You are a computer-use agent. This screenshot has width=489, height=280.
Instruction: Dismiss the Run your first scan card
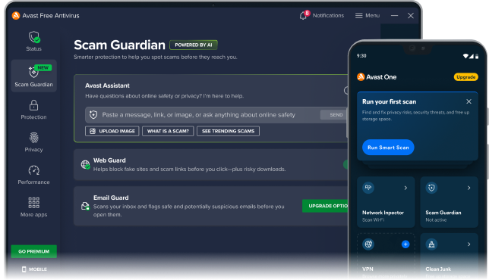(468, 101)
